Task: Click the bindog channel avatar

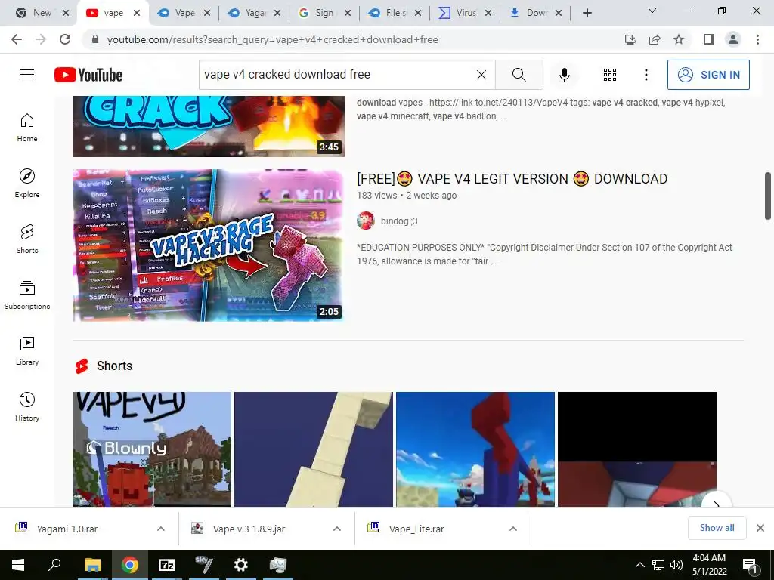Action: (365, 221)
